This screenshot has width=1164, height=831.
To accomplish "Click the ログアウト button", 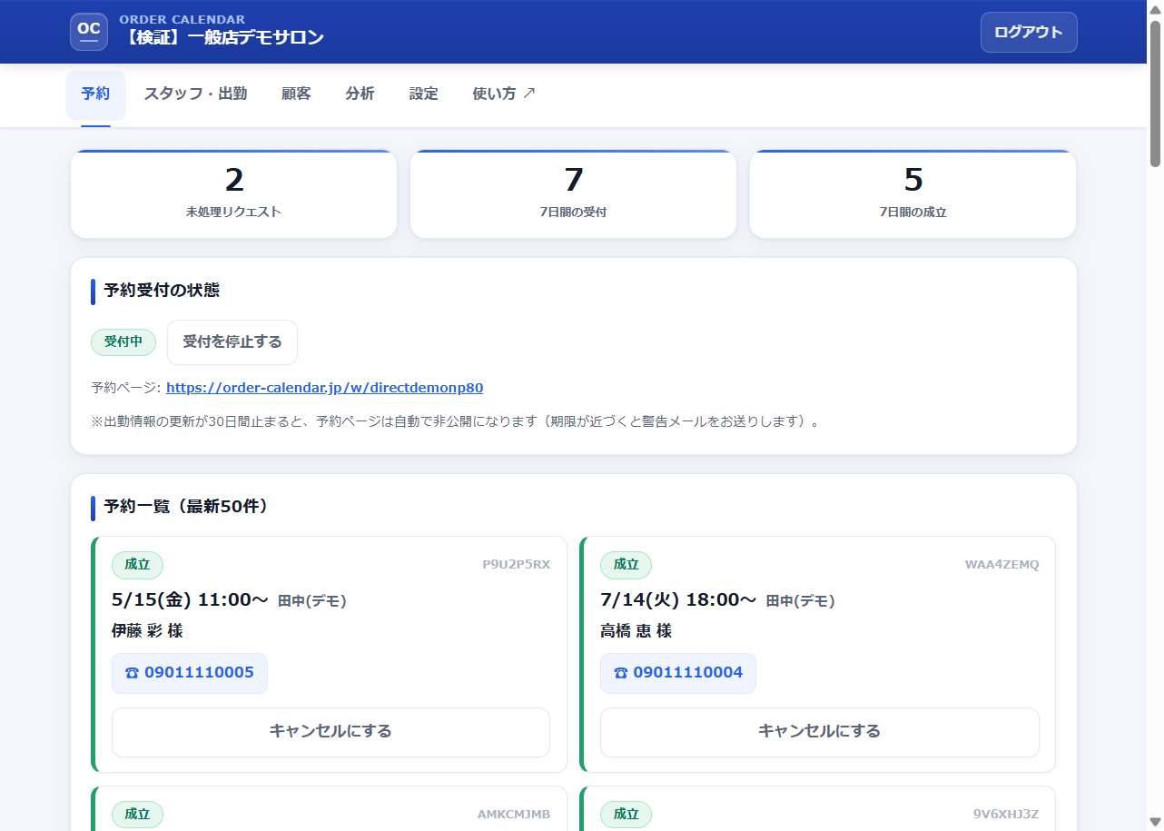I will [1029, 32].
